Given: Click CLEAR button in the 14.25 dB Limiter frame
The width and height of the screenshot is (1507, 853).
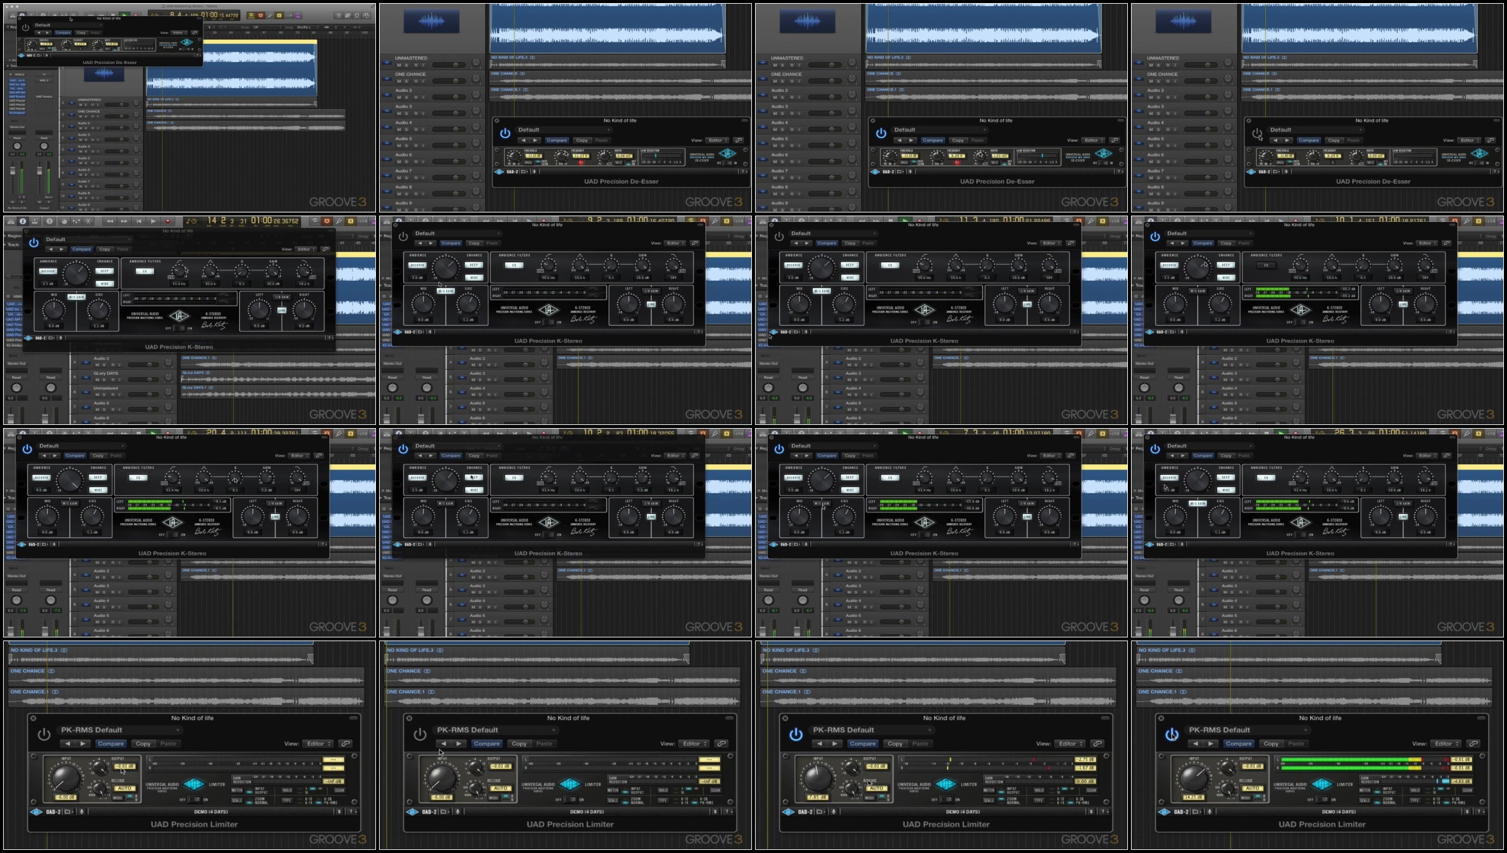Looking at the screenshot, I should 1467,790.
